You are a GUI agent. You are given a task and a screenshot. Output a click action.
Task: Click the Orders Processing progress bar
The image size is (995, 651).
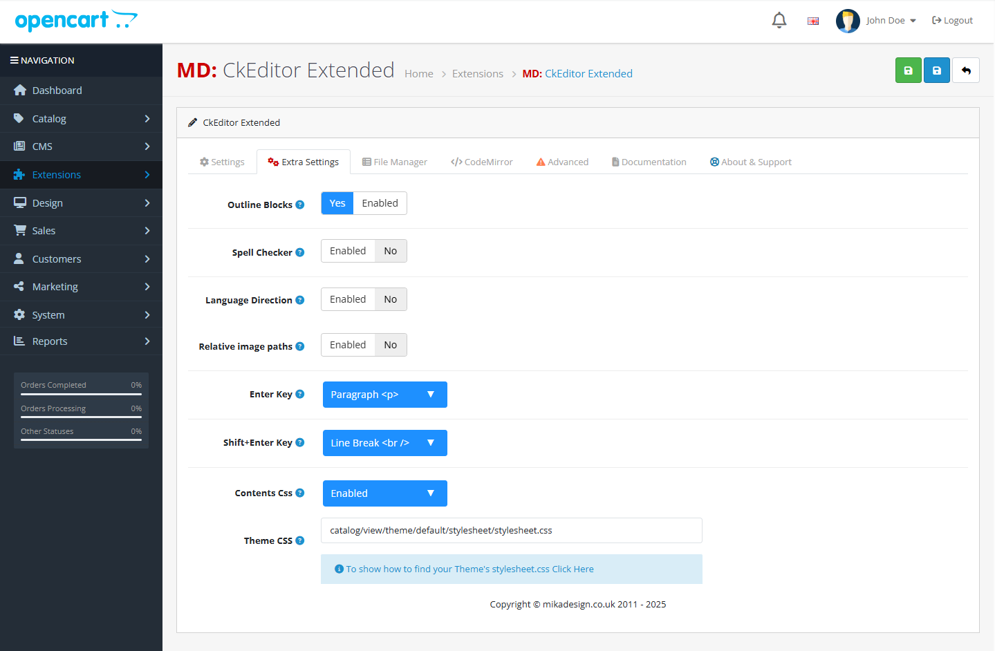[x=81, y=417]
